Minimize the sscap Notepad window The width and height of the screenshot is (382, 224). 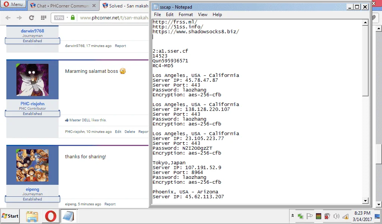[x=350, y=7]
